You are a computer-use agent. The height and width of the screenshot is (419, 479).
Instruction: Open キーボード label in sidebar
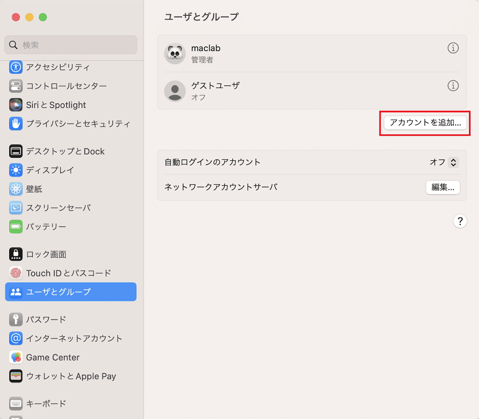46,404
